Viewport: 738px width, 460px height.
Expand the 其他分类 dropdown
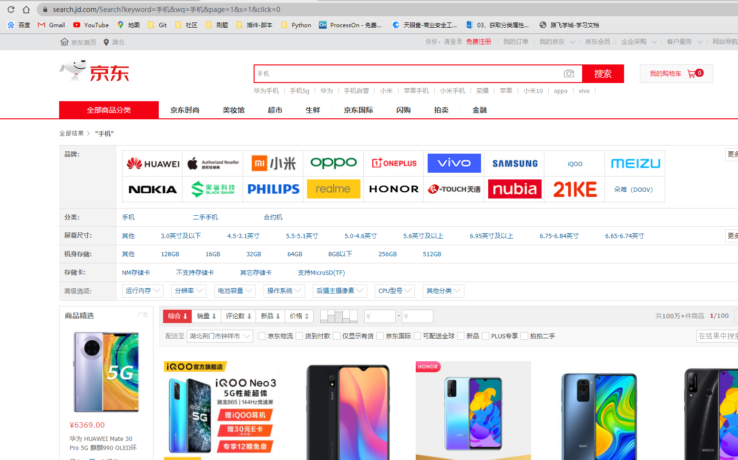click(443, 291)
